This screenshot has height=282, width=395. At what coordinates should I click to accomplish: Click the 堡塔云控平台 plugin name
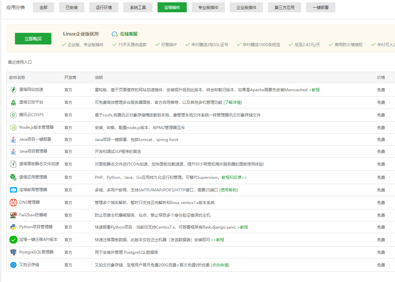31,102
